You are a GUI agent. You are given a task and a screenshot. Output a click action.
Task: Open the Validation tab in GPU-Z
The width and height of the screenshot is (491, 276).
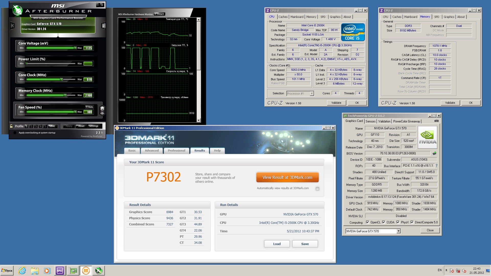384,121
